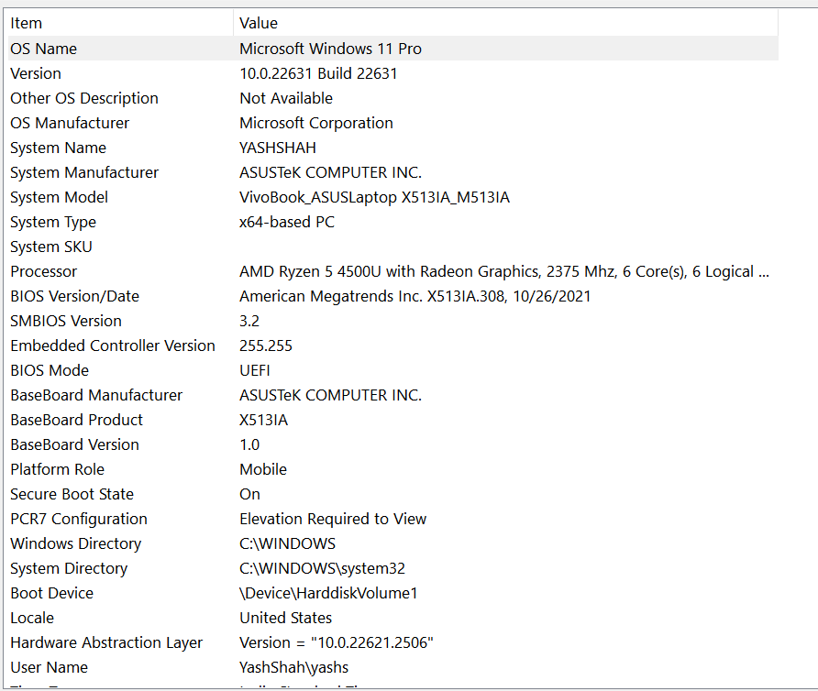The image size is (818, 691).
Task: Click the x64-based PC value
Action: coord(287,222)
